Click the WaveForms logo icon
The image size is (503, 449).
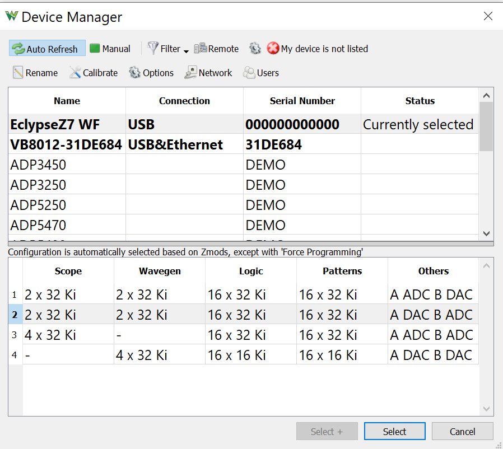click(x=12, y=16)
